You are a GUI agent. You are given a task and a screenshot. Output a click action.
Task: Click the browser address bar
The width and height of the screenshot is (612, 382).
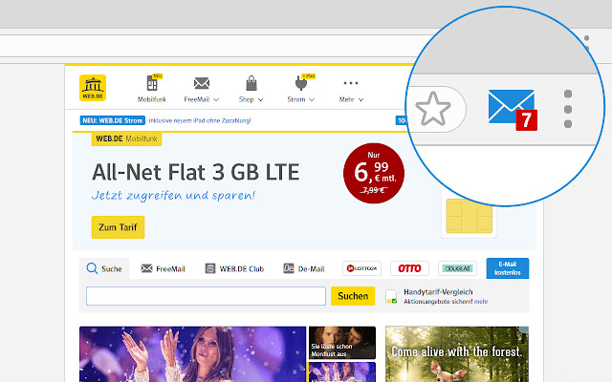tap(207, 46)
